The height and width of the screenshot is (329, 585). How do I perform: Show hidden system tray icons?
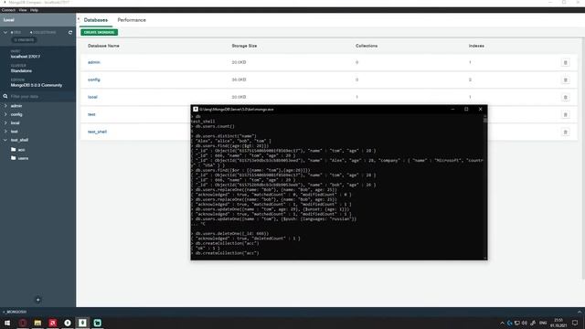(502, 323)
